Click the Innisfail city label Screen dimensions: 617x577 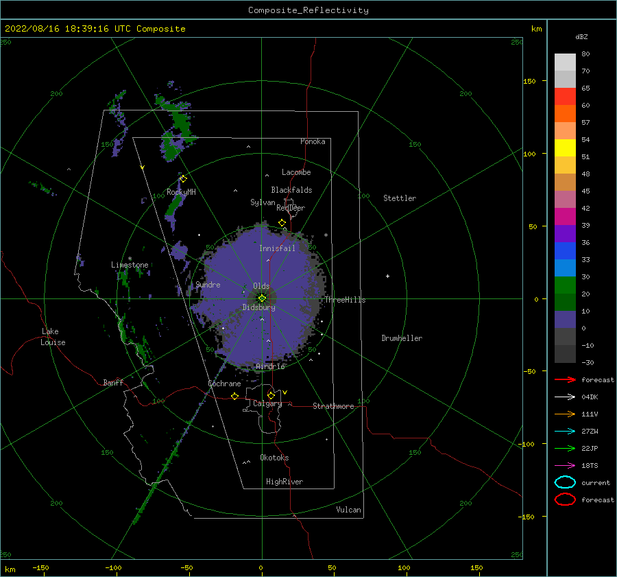[277, 248]
